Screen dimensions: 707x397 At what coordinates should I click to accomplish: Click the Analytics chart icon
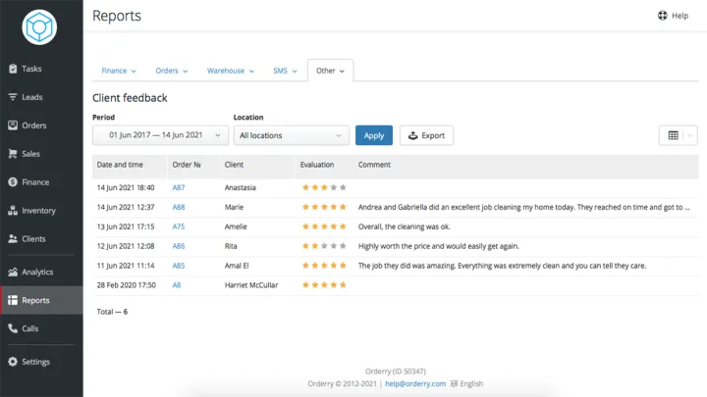[13, 272]
